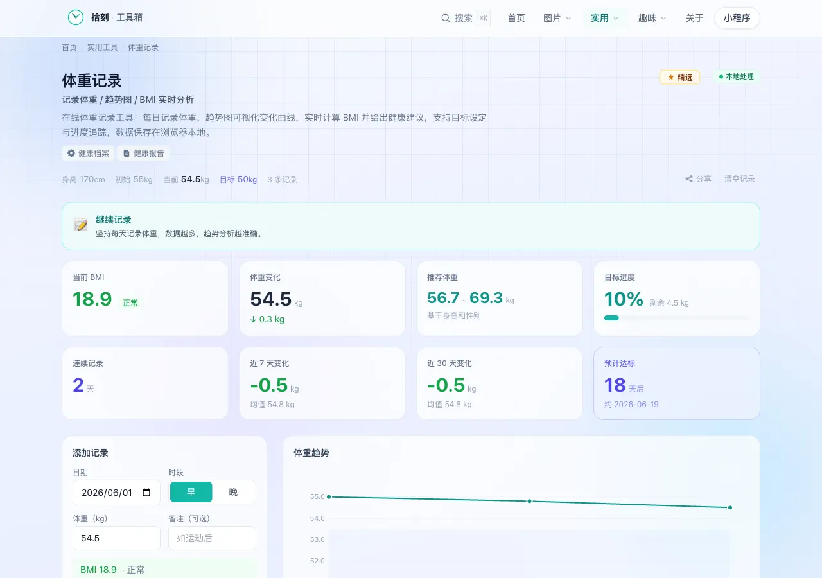Click the 当前 BMI card
The width and height of the screenshot is (822, 578).
[x=145, y=299]
